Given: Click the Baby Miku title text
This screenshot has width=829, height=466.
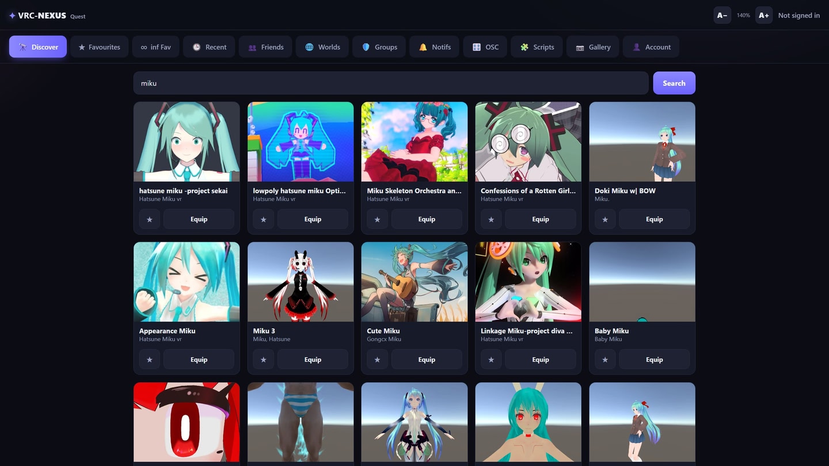Looking at the screenshot, I should 612,331.
